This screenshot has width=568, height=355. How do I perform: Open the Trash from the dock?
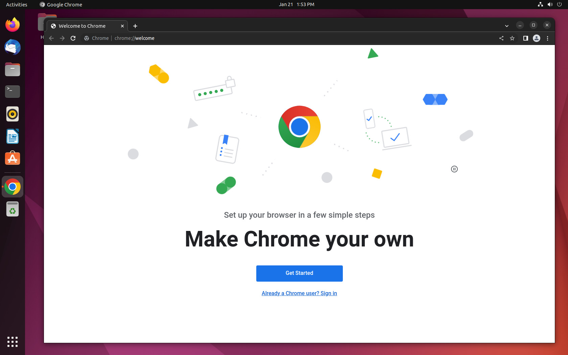click(x=13, y=209)
